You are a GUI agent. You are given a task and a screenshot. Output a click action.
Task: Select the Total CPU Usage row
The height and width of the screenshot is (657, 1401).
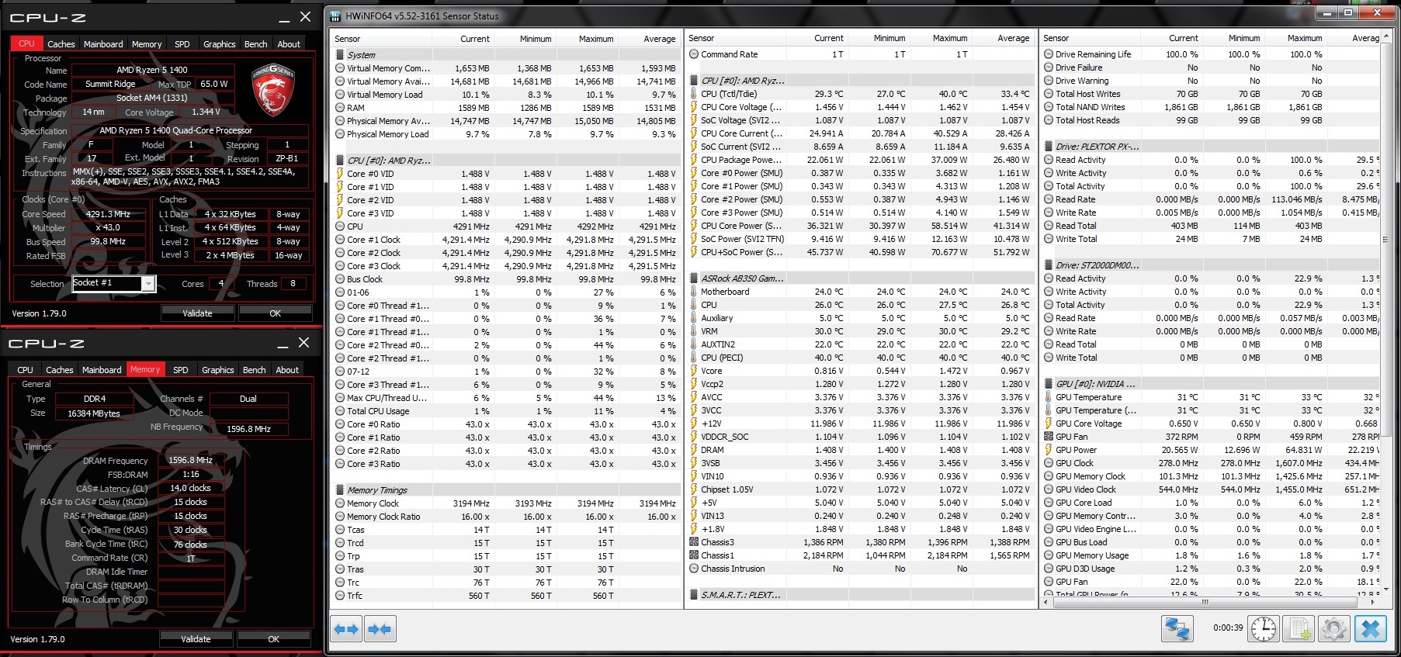click(x=507, y=411)
